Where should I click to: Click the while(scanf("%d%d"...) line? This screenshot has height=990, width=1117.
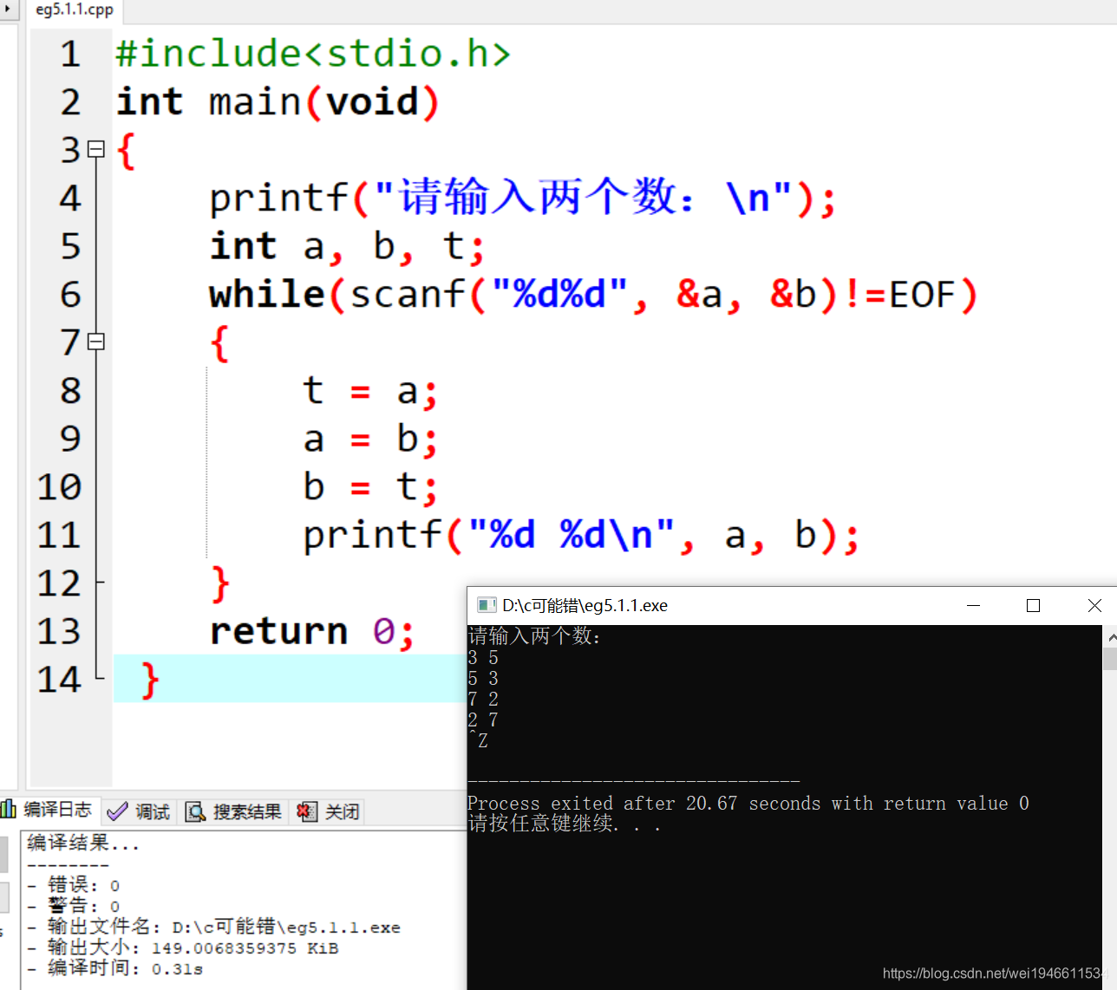tap(593, 295)
